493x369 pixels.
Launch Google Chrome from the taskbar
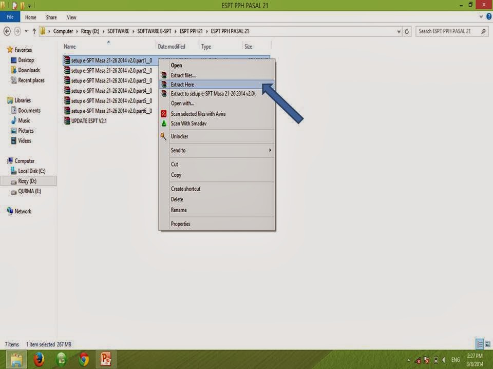click(x=84, y=360)
